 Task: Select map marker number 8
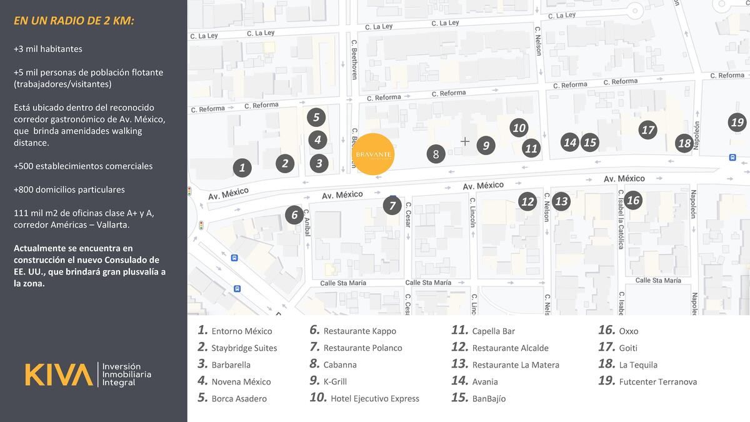(x=436, y=154)
